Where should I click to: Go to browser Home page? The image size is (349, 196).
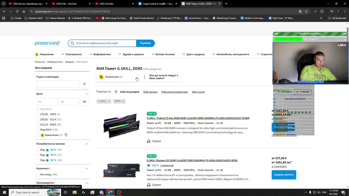(x=24, y=11)
